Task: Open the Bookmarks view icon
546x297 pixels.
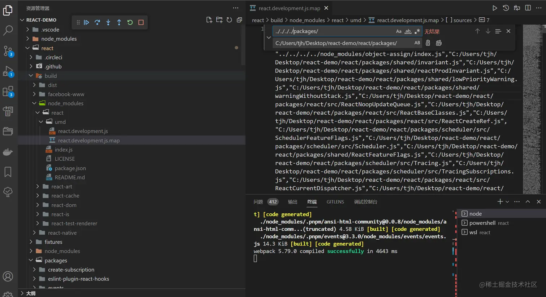Action: pyautogui.click(x=8, y=172)
